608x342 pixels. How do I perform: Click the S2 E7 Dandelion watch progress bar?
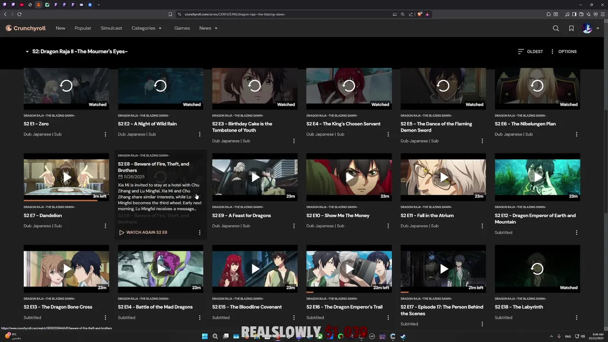(x=66, y=200)
